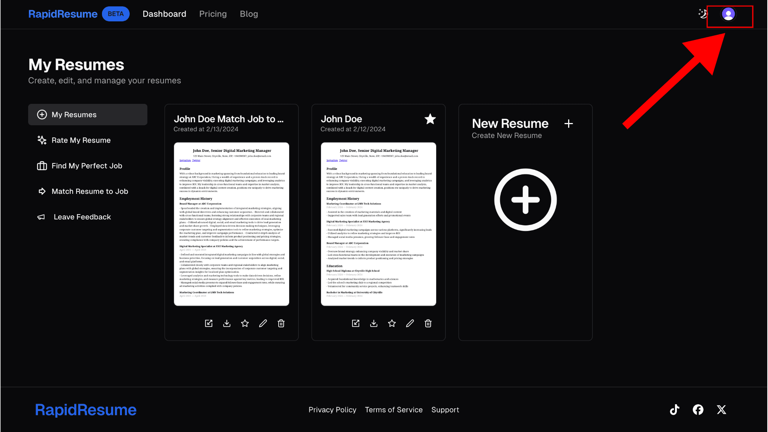768x432 pixels.
Task: Open Match Resume to Job section
Action: (90, 191)
